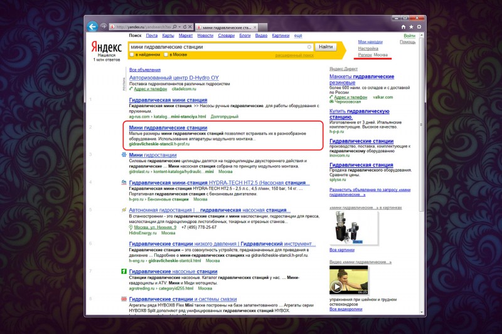Screen dimensions: 502x334
Task: Open 'Все объявления' link
Action: 145,70
